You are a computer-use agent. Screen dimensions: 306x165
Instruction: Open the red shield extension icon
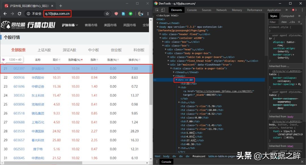(x=116, y=14)
